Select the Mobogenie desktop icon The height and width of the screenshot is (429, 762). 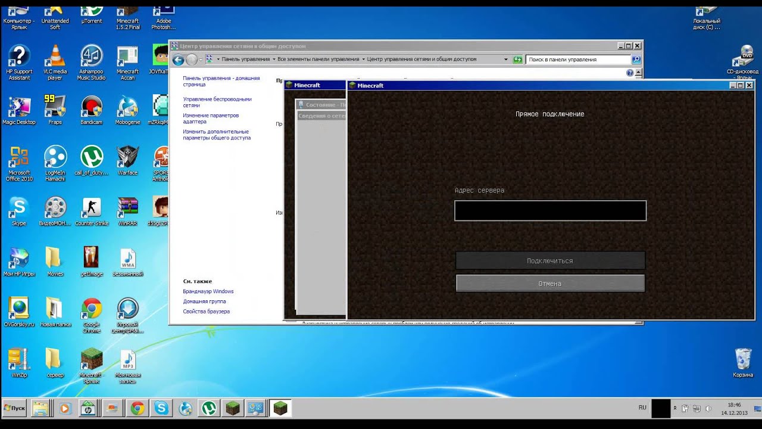pos(127,110)
